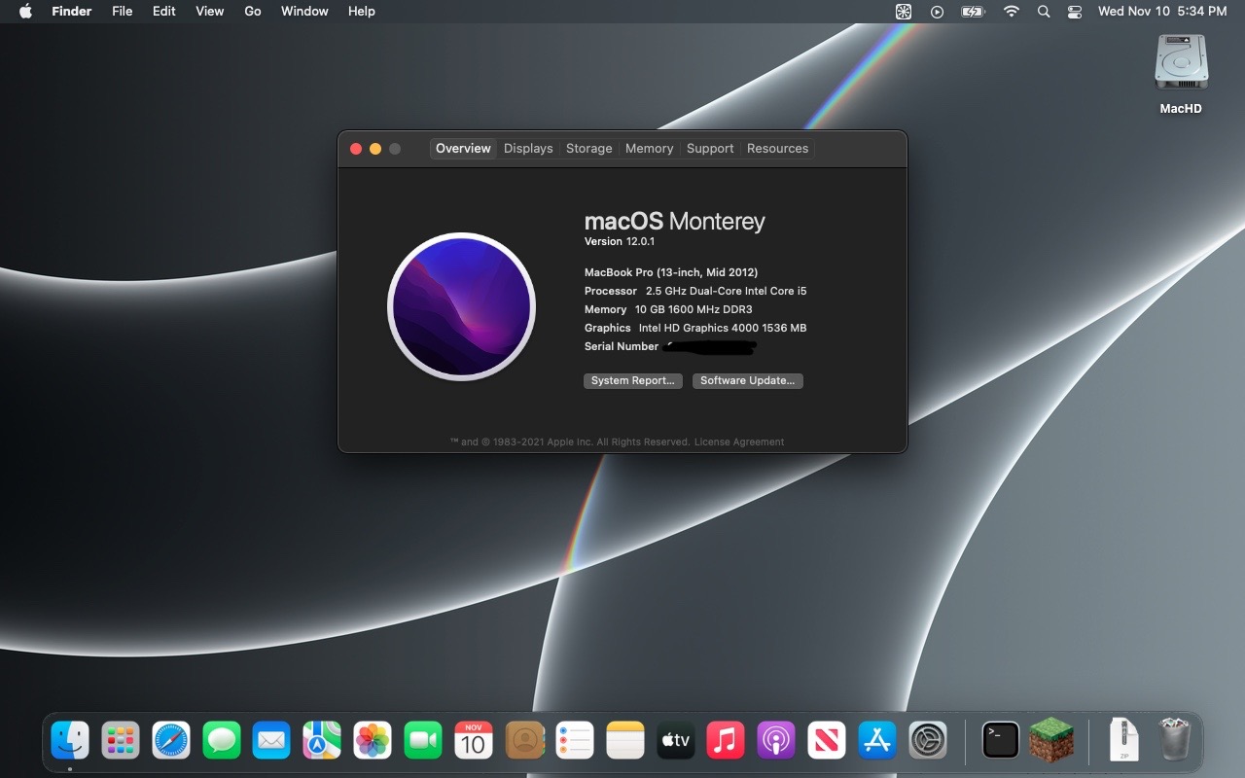Launch Podcasts from the Dock
This screenshot has width=1245, height=778.
pos(776,741)
